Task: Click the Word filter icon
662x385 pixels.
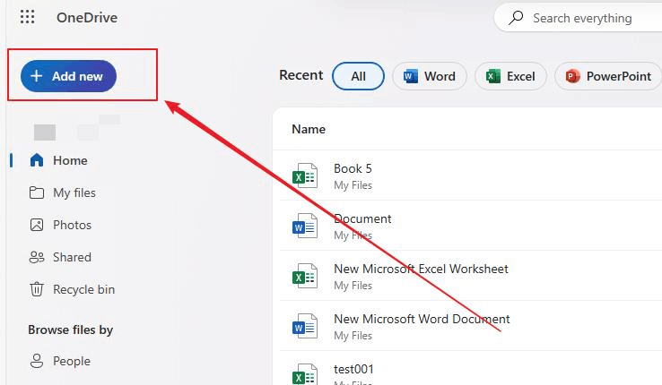Action: 410,76
